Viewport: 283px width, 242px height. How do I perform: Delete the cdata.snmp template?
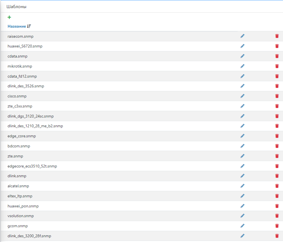277,56
